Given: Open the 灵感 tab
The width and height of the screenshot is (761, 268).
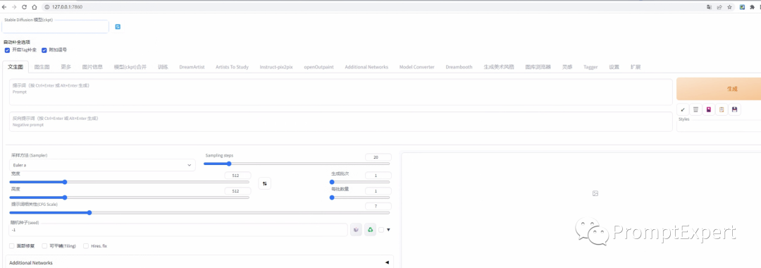Looking at the screenshot, I should [x=567, y=67].
